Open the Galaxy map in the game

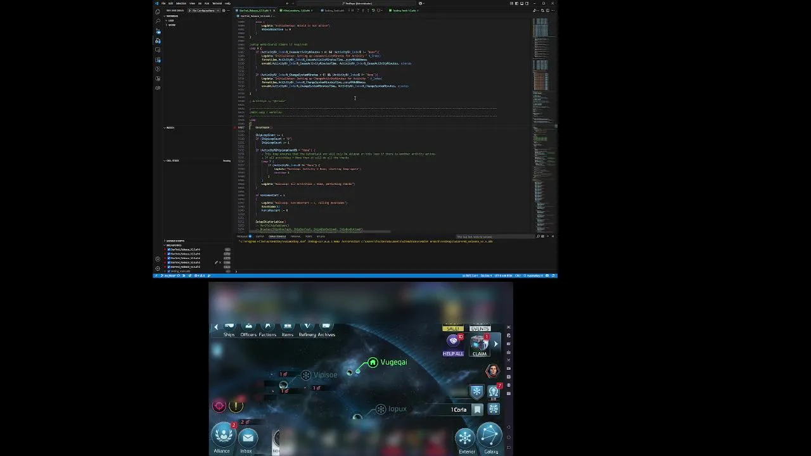(x=490, y=437)
